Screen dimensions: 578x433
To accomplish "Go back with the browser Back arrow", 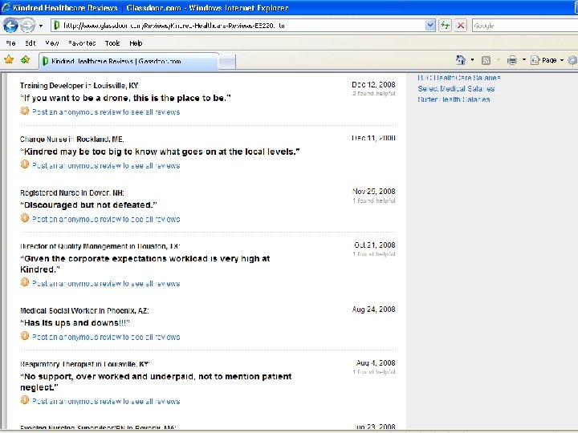I will point(10,26).
